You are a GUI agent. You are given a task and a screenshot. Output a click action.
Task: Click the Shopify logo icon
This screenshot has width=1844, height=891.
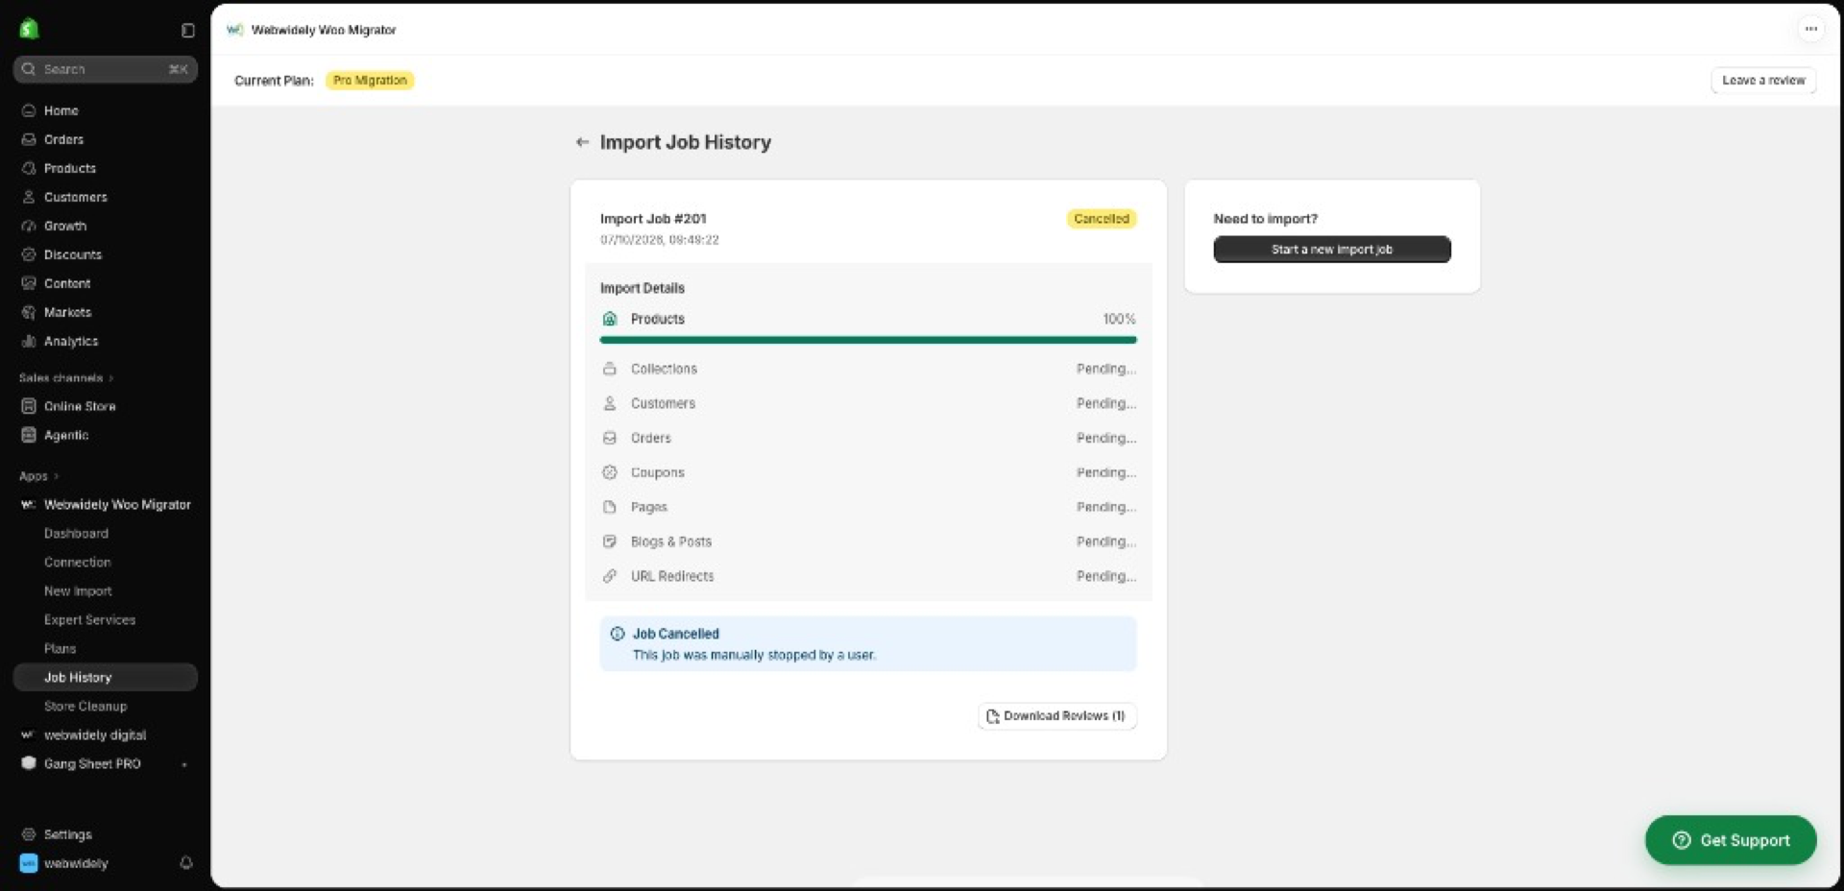coord(29,29)
